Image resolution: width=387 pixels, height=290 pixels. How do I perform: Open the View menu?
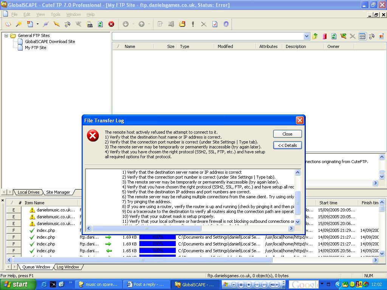[40, 15]
